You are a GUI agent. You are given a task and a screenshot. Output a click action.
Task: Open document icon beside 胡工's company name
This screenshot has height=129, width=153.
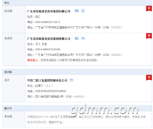[83, 11]
